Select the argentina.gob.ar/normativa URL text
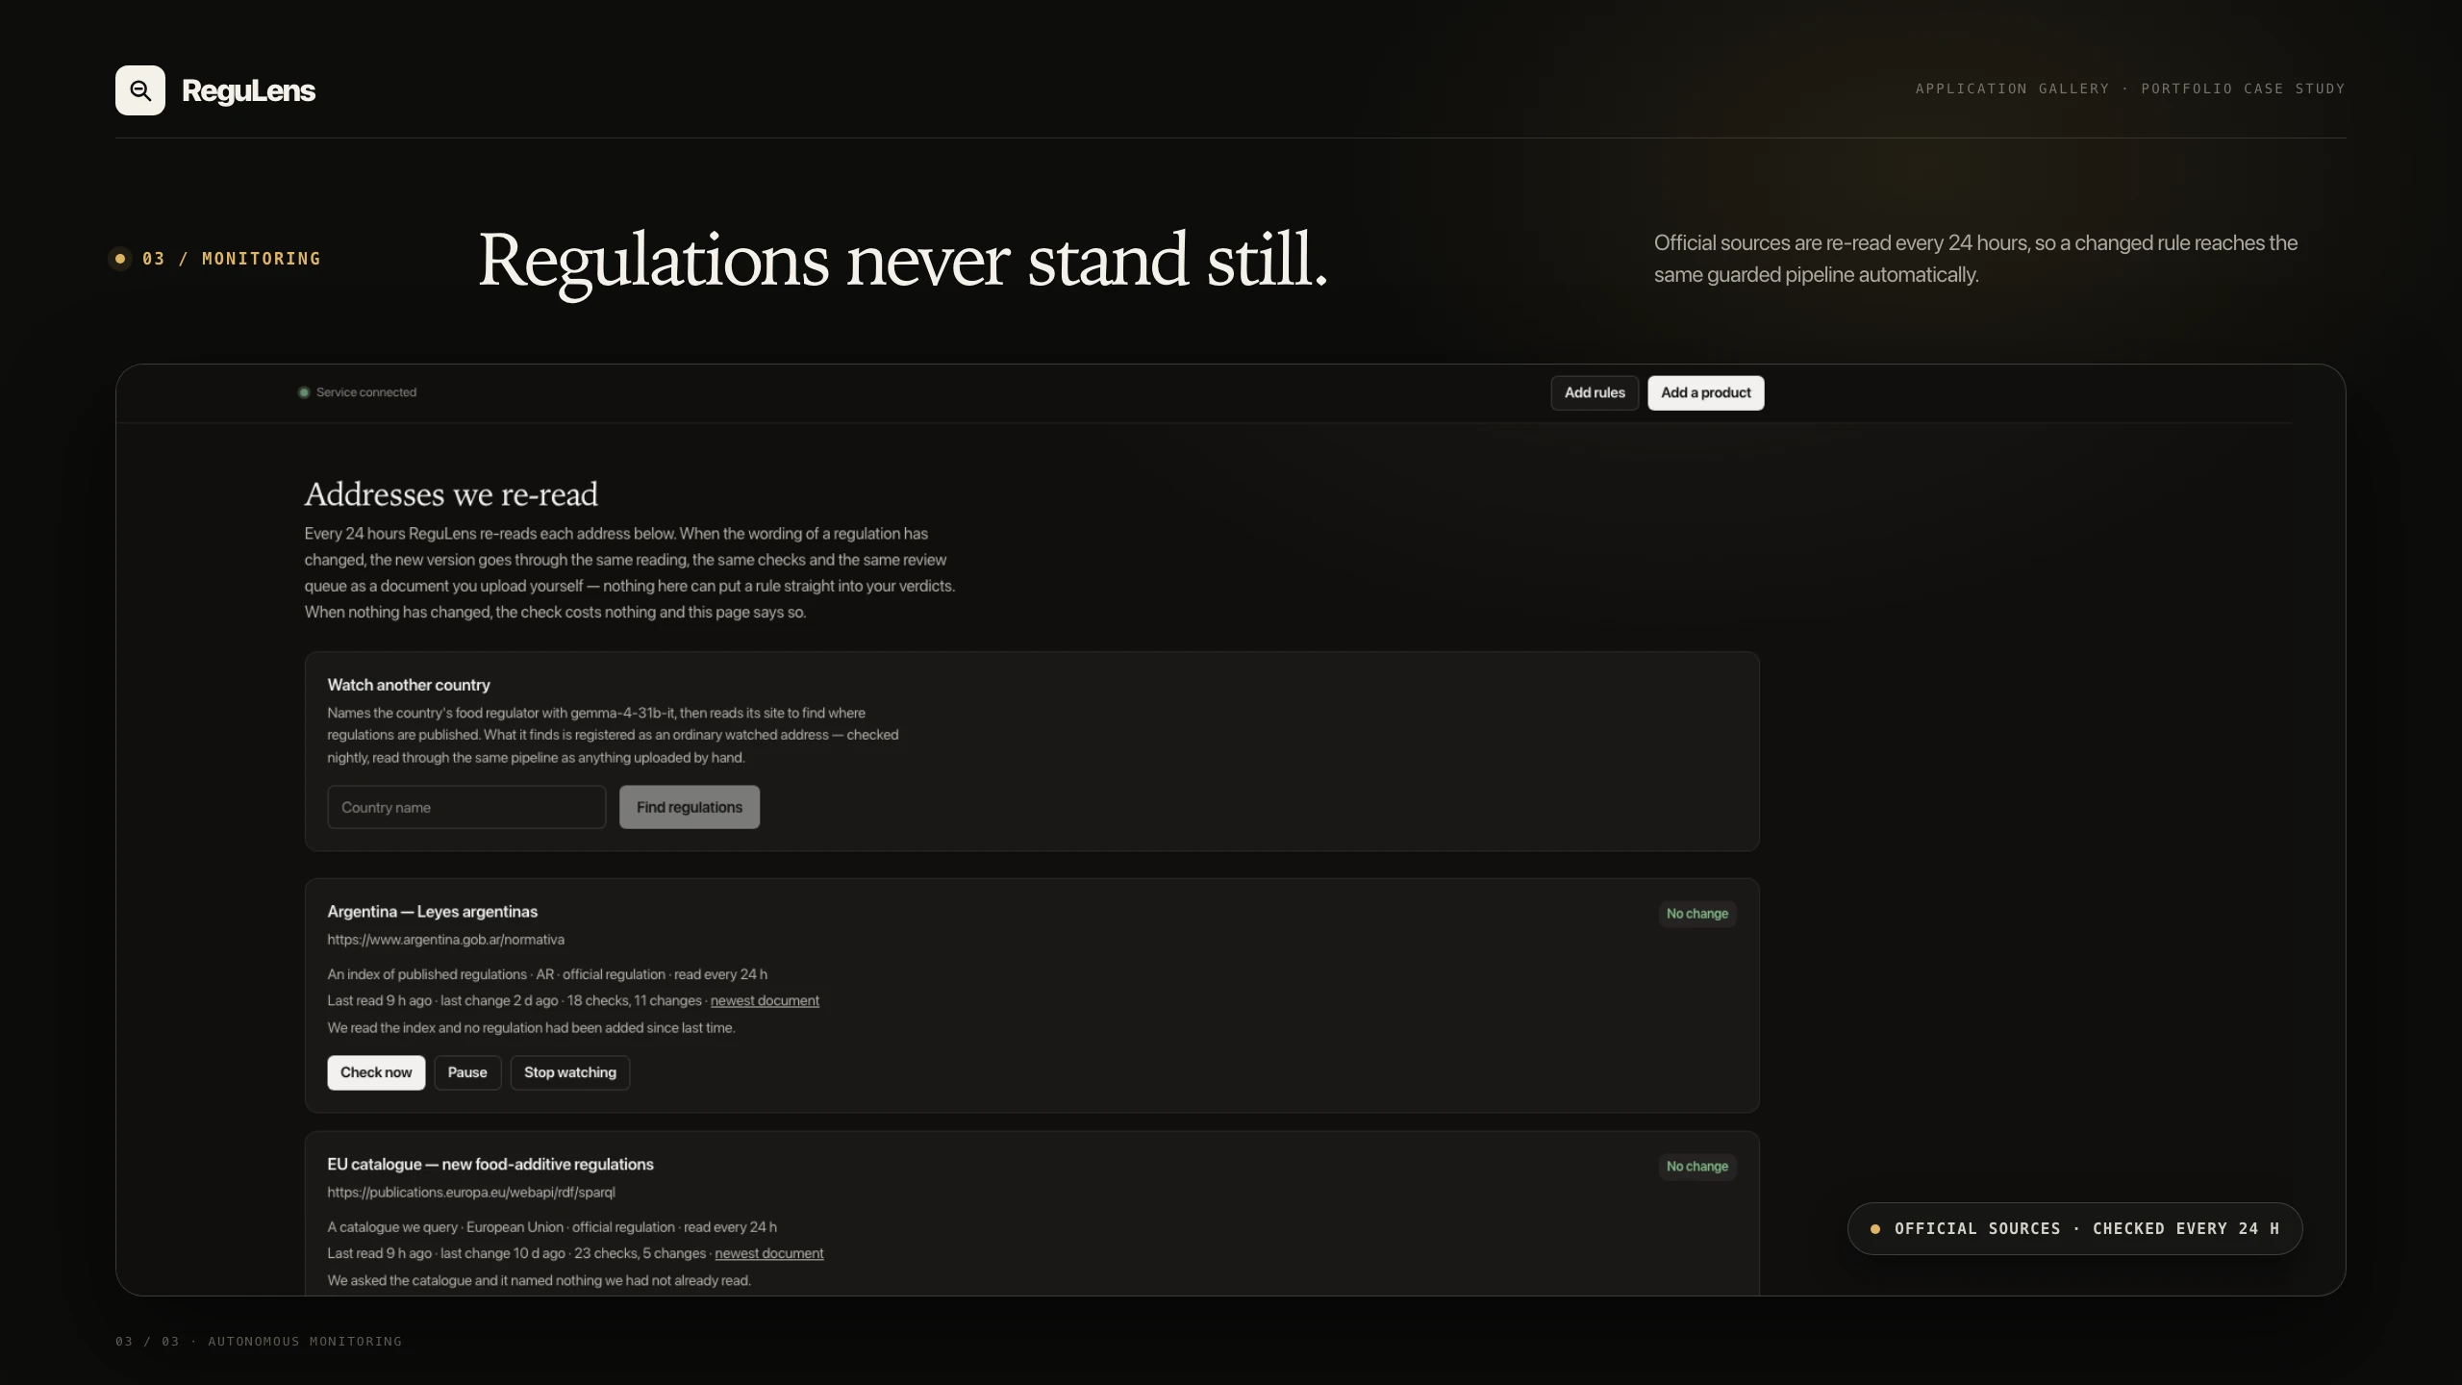Screen dimensions: 2462x1385 point(445,940)
